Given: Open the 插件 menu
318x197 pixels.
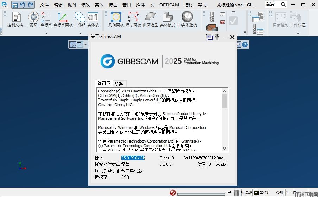Looking at the screenshot, I should 140,5.
